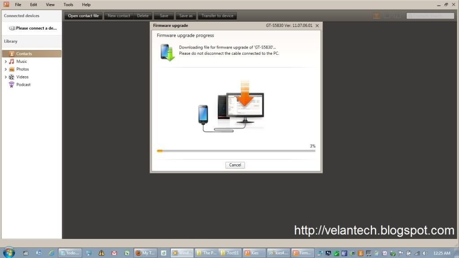Open the Firefox 'My T...' taskbar item
The image size is (459, 258).
pyautogui.click(x=145, y=253)
